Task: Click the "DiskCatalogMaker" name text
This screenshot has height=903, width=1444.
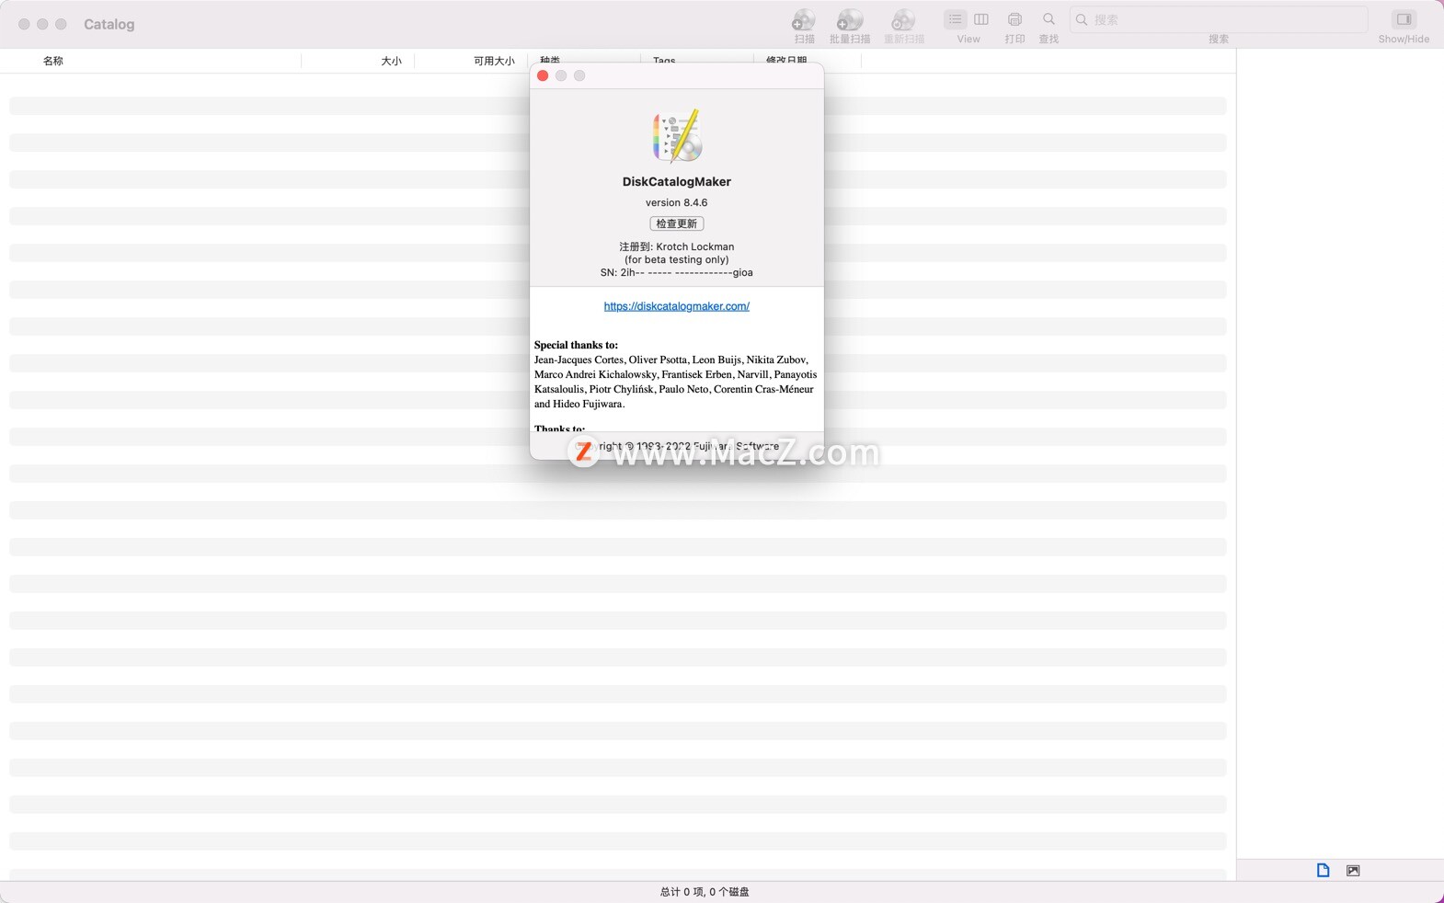Action: 677,182
